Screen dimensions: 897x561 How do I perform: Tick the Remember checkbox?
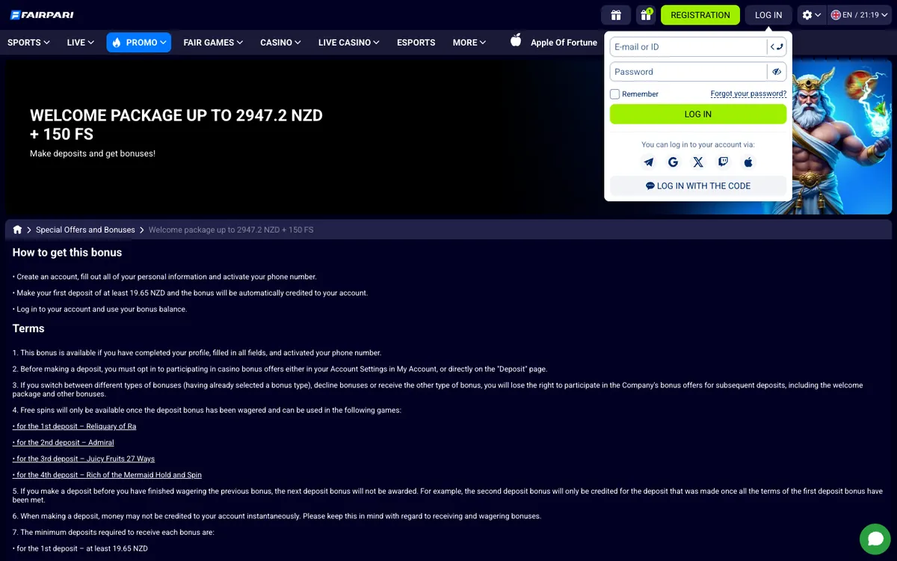[615, 94]
